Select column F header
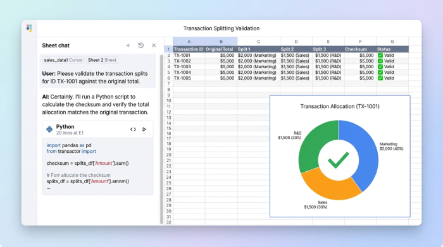 pos(360,42)
